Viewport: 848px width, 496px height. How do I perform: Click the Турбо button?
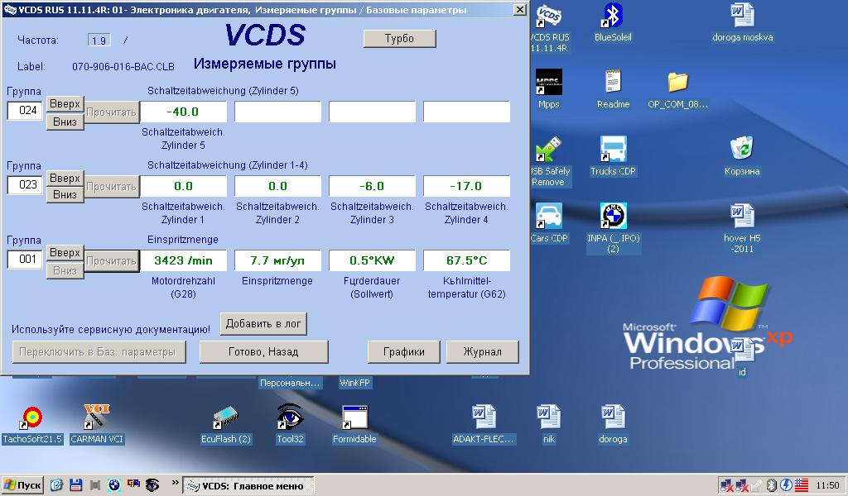400,38
